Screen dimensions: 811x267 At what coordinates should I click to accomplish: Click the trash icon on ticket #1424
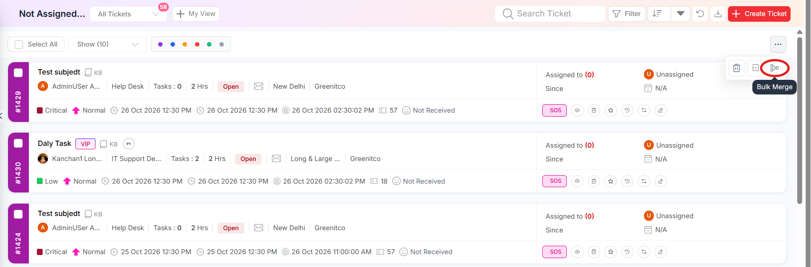tap(594, 252)
